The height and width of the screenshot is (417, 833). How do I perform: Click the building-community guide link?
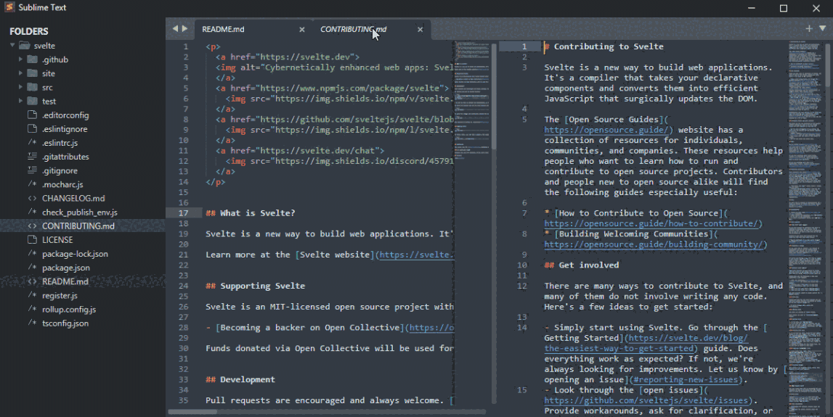click(655, 244)
